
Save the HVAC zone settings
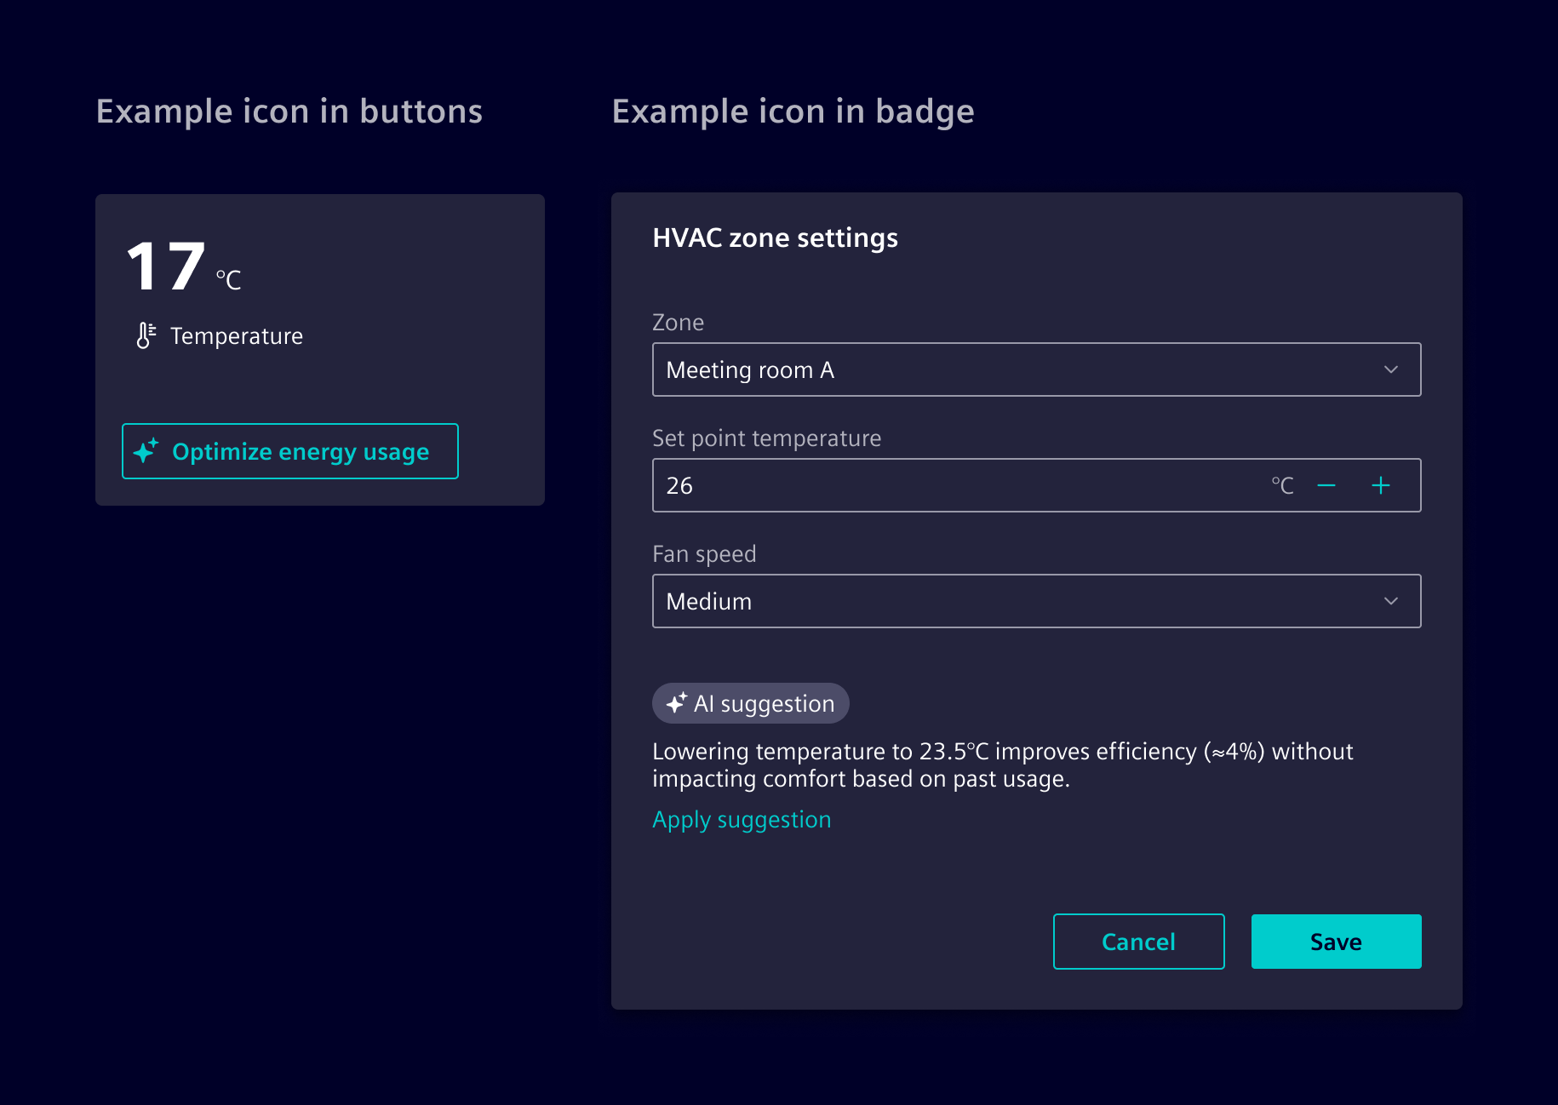1335,942
